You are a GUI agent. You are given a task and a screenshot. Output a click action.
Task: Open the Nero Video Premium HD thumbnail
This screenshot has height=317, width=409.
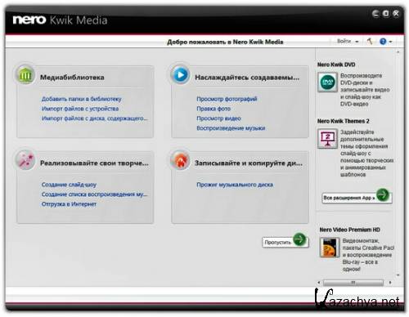330,248
